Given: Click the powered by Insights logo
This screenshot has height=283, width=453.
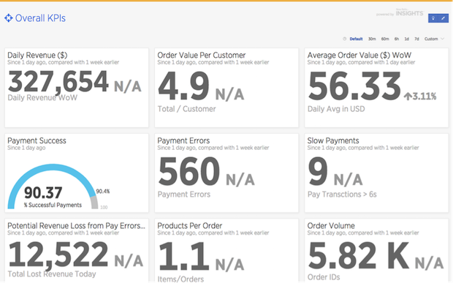Looking at the screenshot, I should (400, 13).
